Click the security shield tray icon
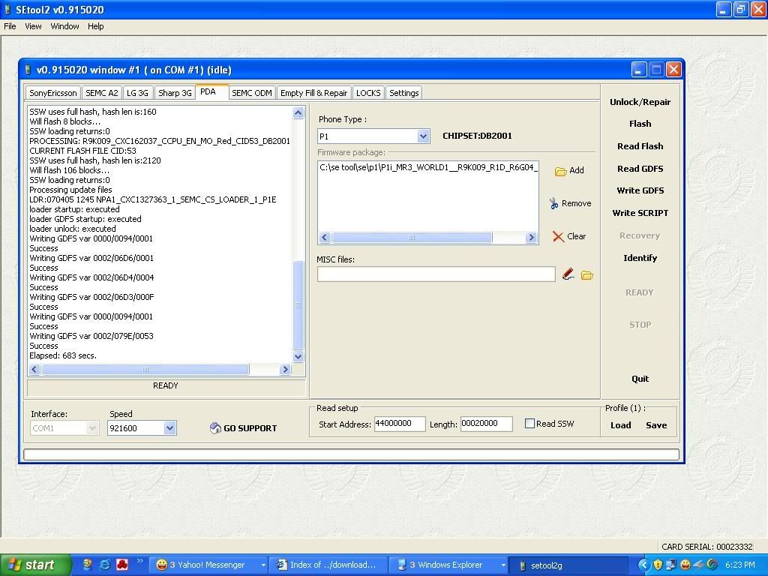Screen dimensions: 768x576 pyautogui.click(x=658, y=565)
